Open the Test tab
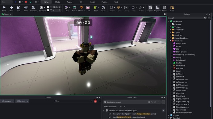The image size is (213, 119). point(116,2)
